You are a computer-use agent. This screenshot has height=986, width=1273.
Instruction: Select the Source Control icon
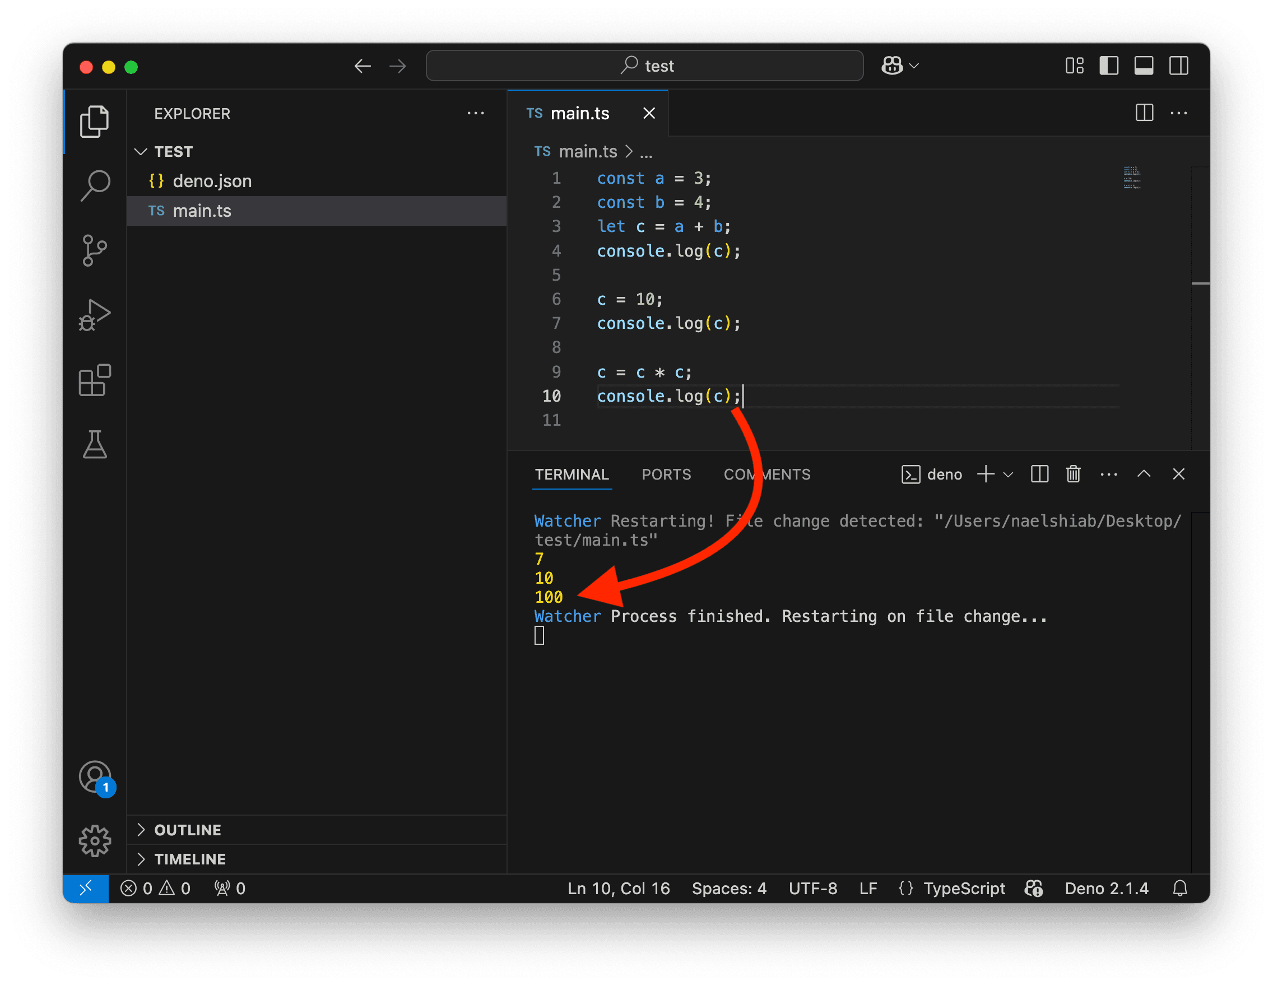click(x=95, y=250)
